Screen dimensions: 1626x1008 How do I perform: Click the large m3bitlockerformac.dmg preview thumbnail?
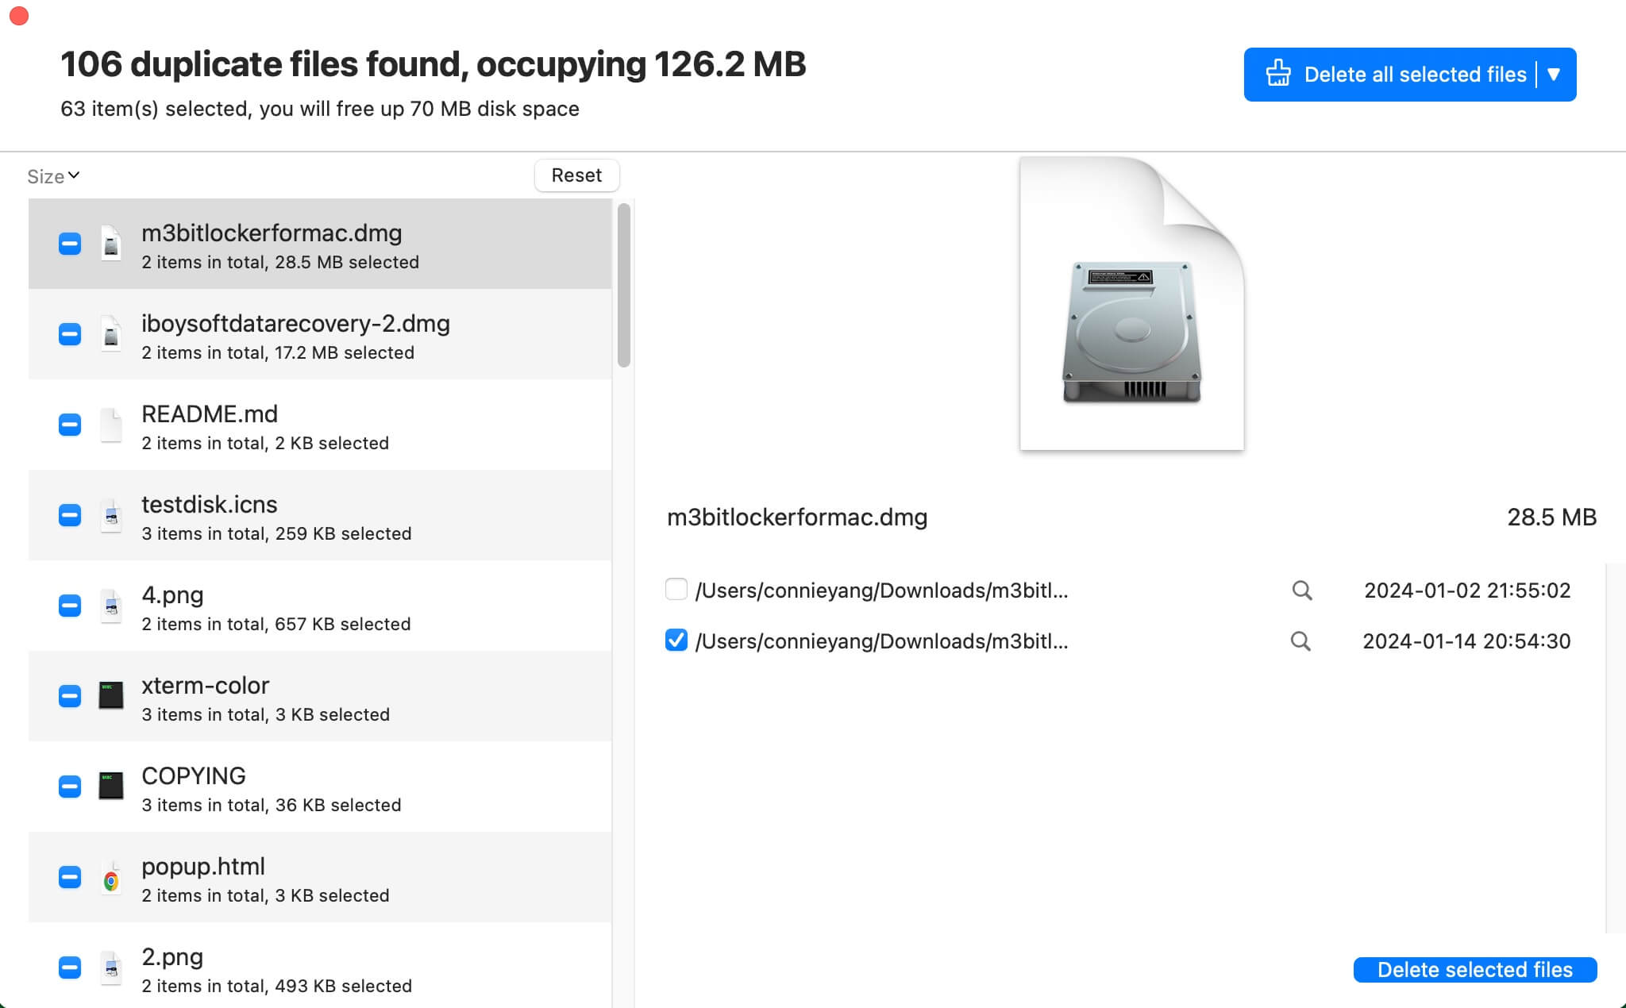coord(1131,306)
